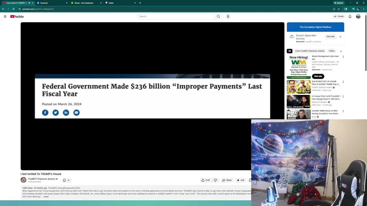
Task: Dislike the video
Action: point(215,180)
